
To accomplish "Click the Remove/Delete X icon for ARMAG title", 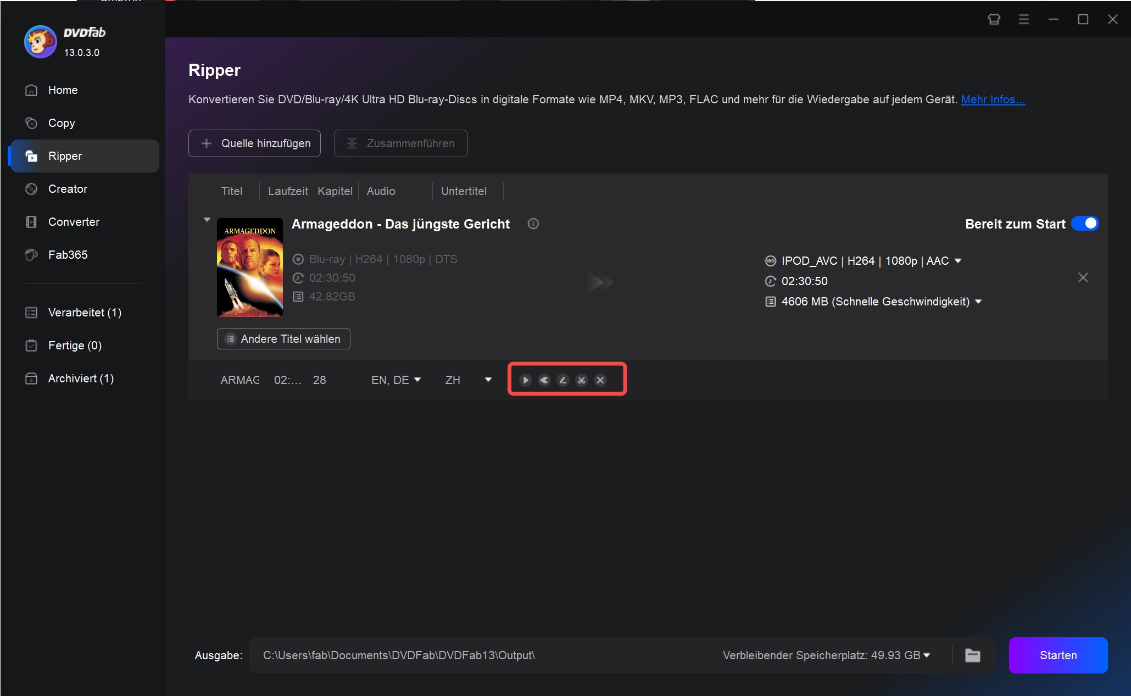I will 601,380.
